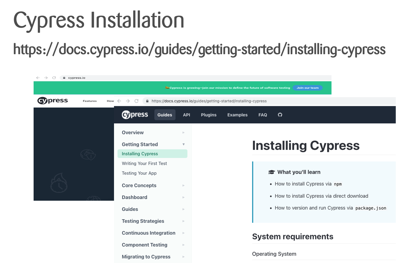Click back arrow in cypress.io window
The height and width of the screenshot is (263, 396).
tap(38, 78)
